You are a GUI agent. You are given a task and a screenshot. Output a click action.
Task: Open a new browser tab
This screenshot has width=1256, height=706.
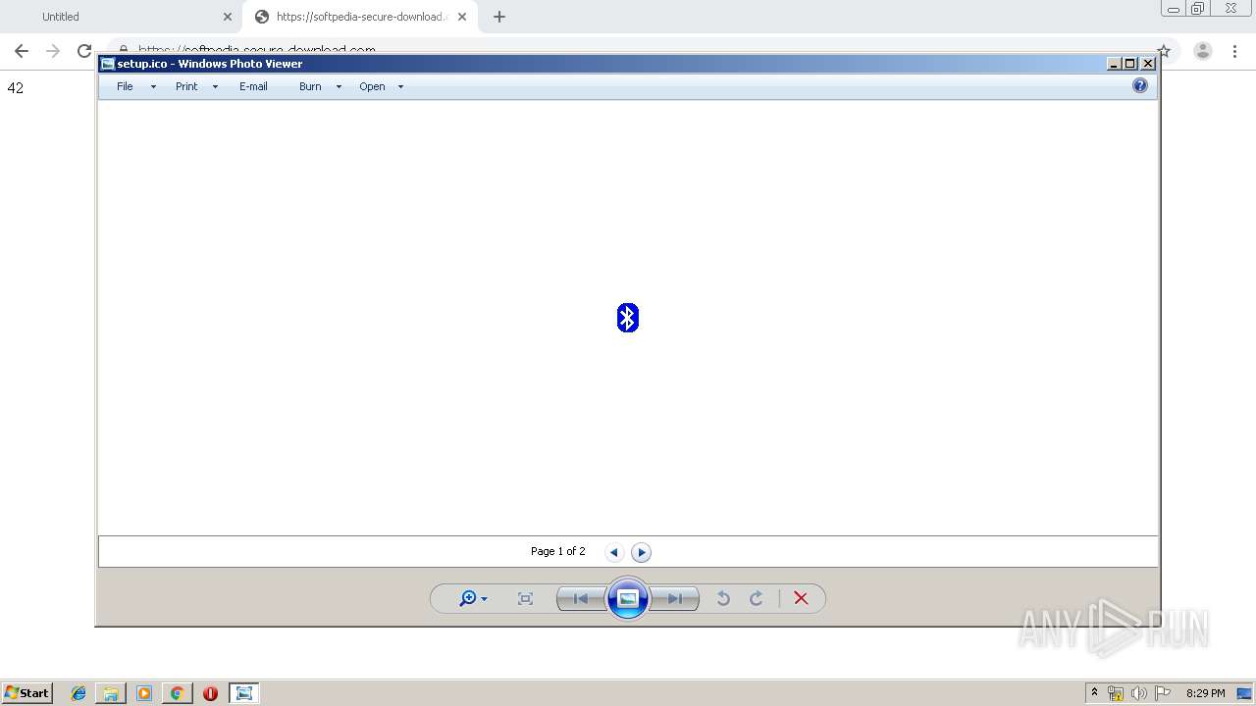[499, 17]
